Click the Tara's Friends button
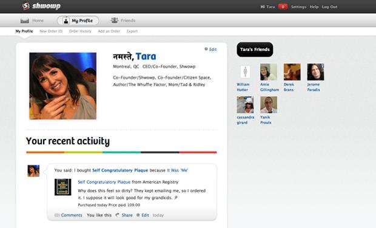Viewport: 376px width, 228px height. tap(255, 49)
